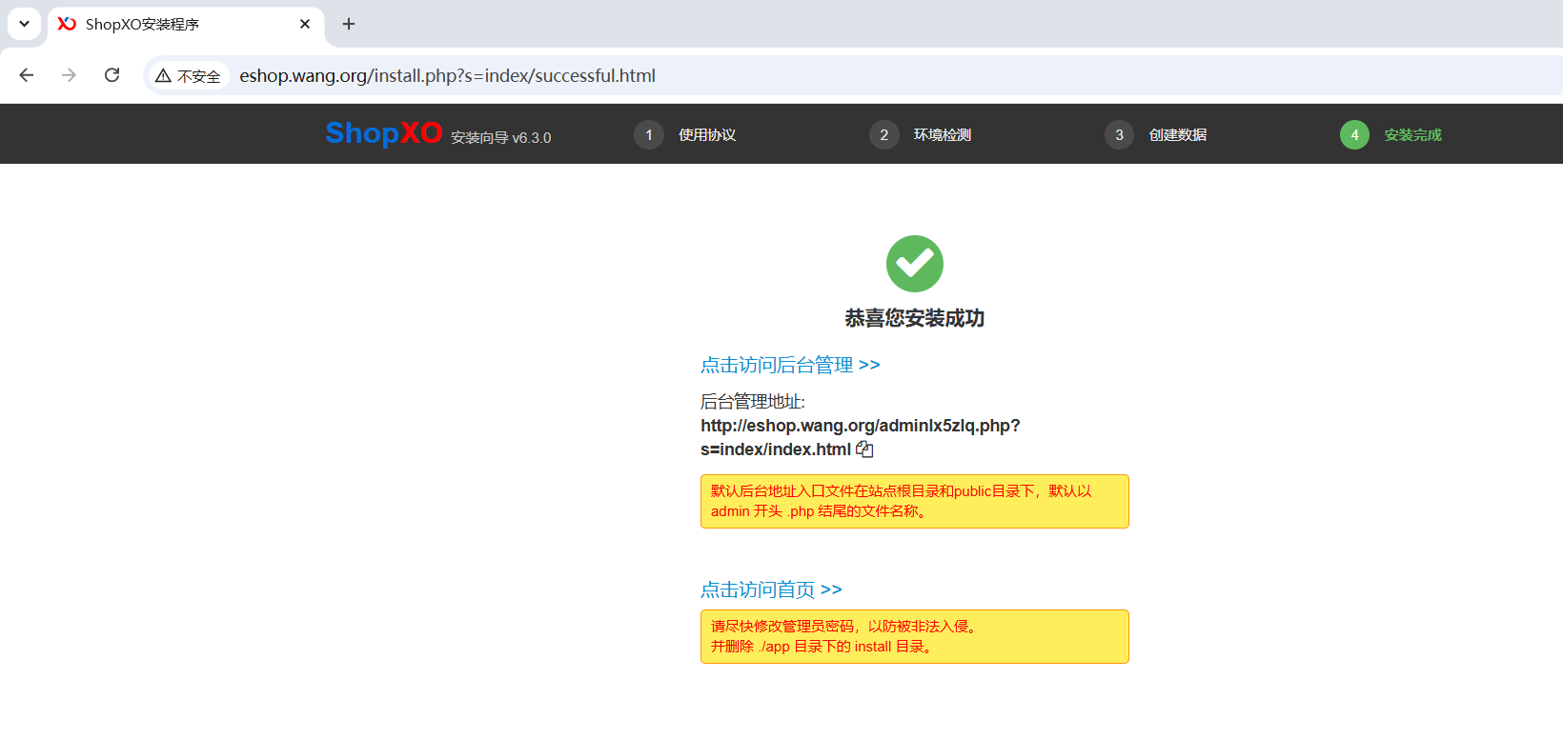This screenshot has height=739, width=1563.
Task: Copy admin URL with the copy icon
Action: point(864,449)
